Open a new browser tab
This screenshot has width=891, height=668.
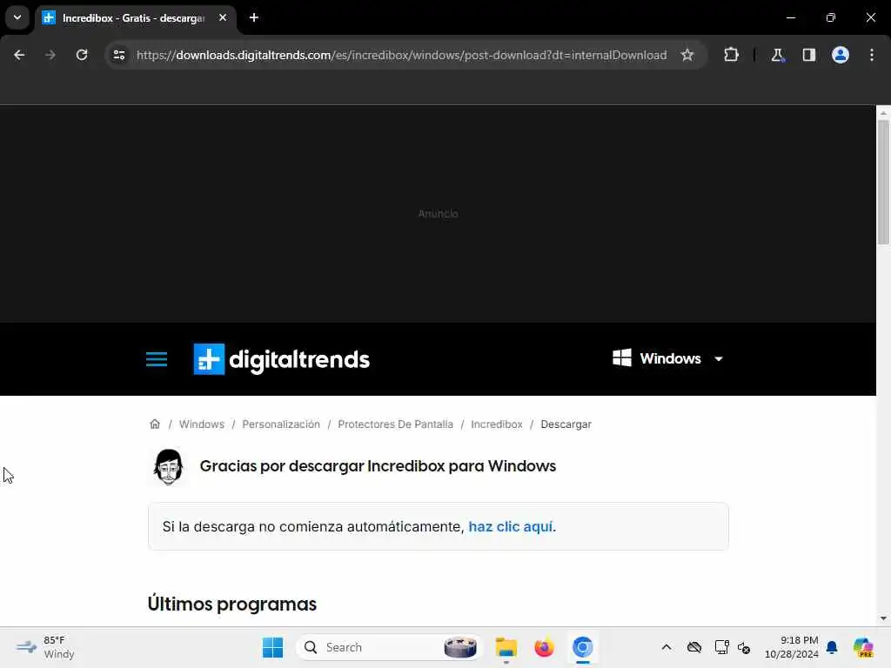[x=254, y=17]
